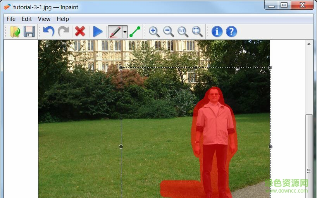Zoom out with the minus magnifier icon
Image resolution: width=317 pixels, height=198 pixels.
pyautogui.click(x=169, y=32)
